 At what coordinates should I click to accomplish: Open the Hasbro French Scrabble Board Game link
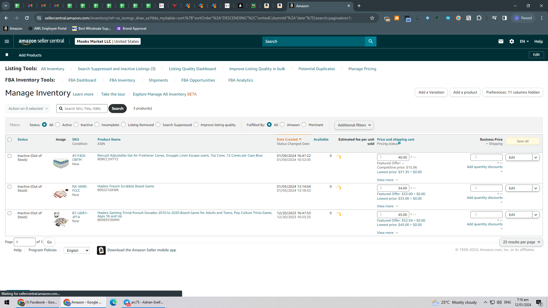pos(126,186)
